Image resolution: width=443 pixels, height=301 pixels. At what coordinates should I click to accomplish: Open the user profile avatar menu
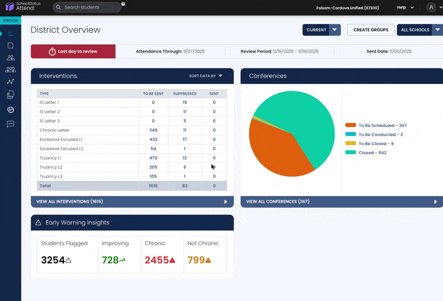431,8
